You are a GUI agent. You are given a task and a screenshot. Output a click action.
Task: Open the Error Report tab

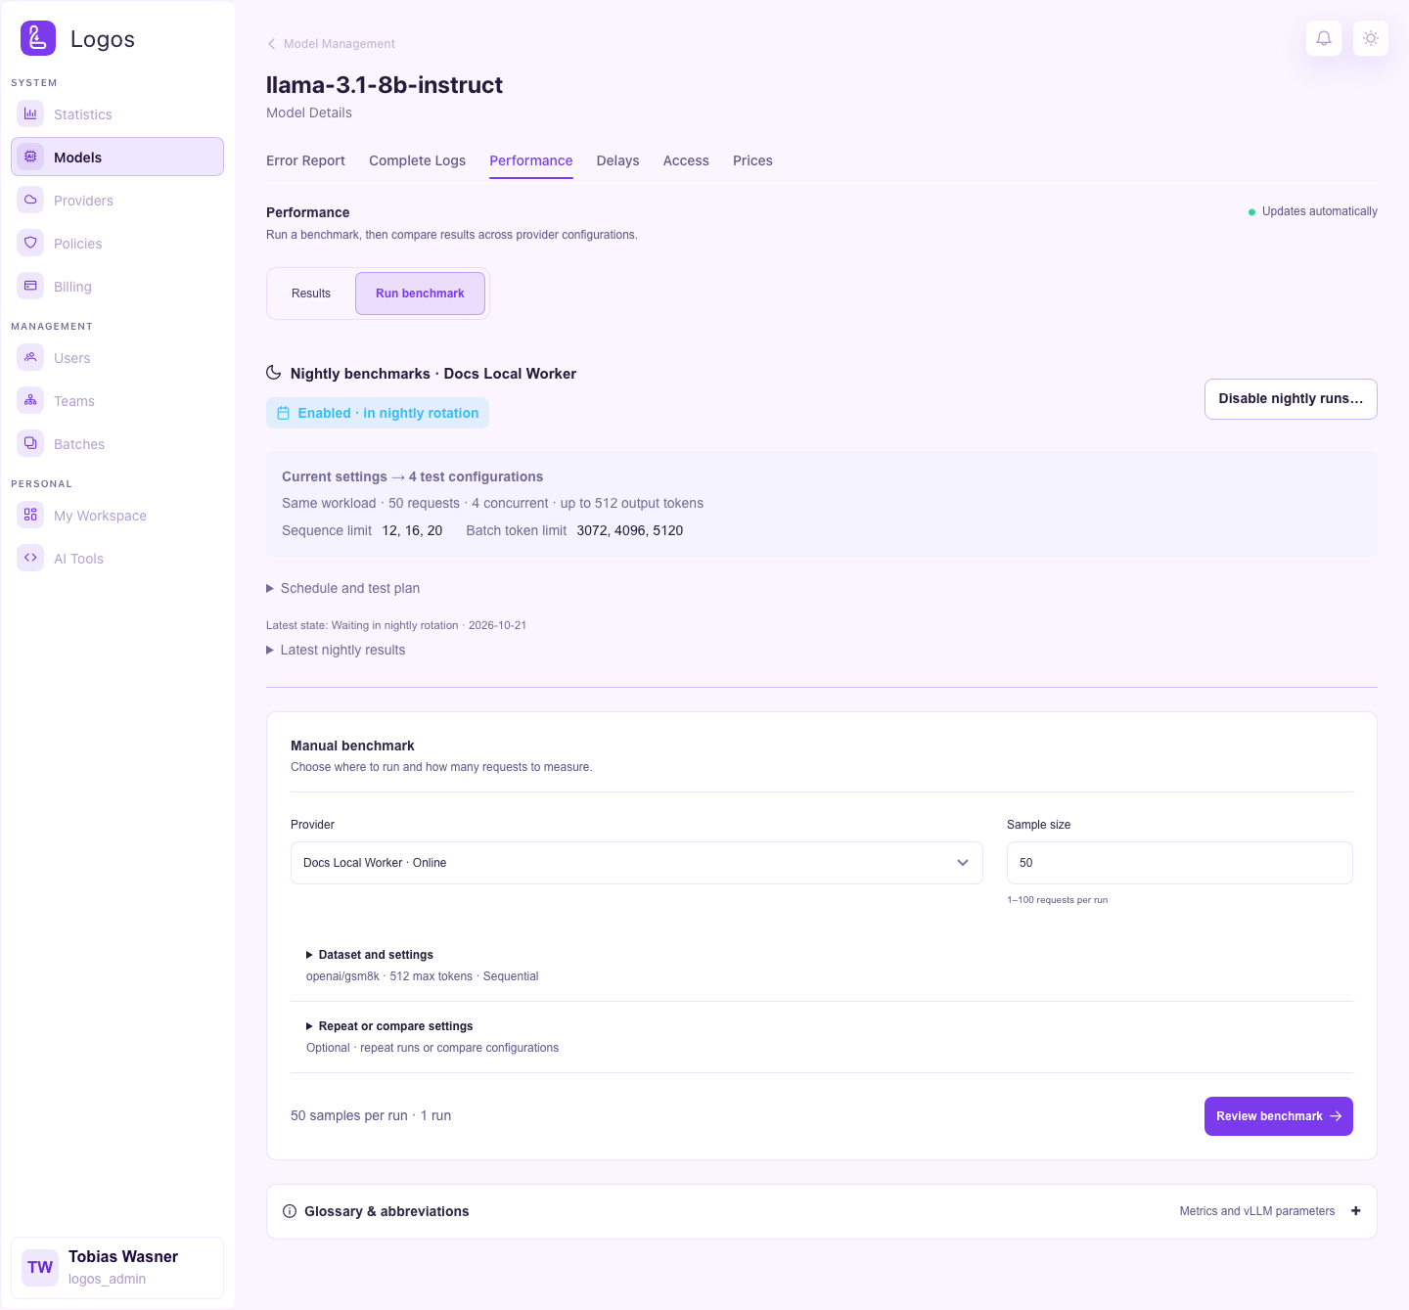pyautogui.click(x=305, y=160)
